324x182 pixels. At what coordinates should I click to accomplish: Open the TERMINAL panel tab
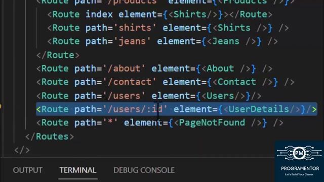coord(78,170)
